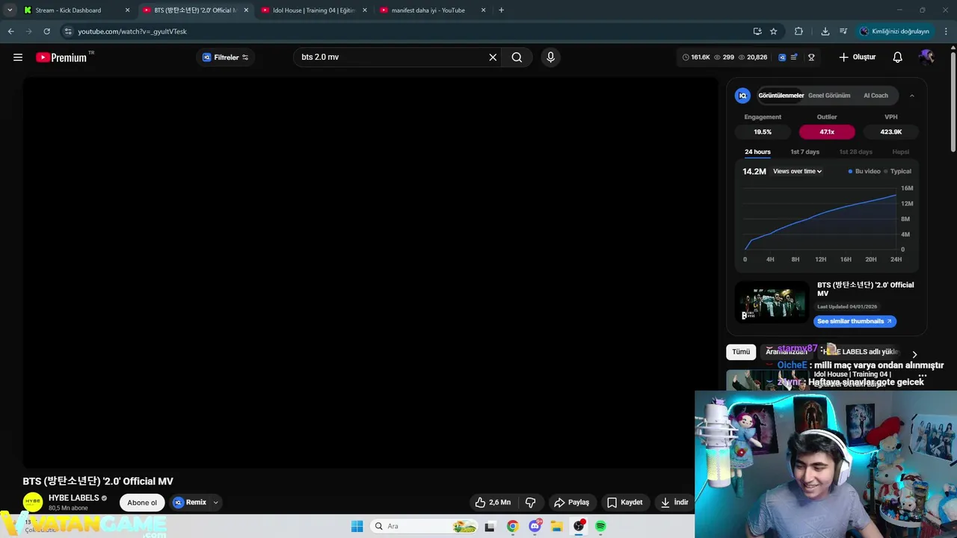957x538 pixels.
Task: Click the vidIQ logo in stats bar
Action: click(782, 58)
